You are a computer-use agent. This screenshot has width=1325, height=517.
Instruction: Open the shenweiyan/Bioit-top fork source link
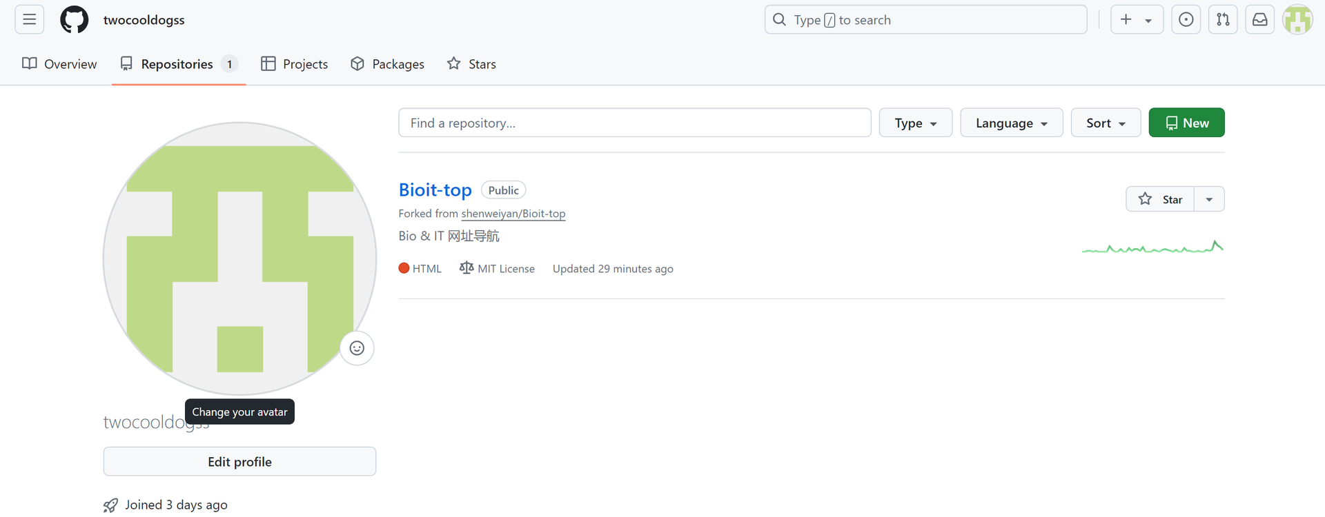(513, 214)
